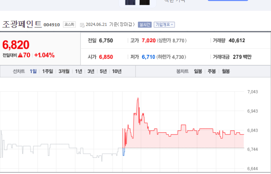Image resolution: width=271 pixels, height=174 pixels.
Task: Click the 전일 value 6,750
Action: pyautogui.click(x=106, y=41)
